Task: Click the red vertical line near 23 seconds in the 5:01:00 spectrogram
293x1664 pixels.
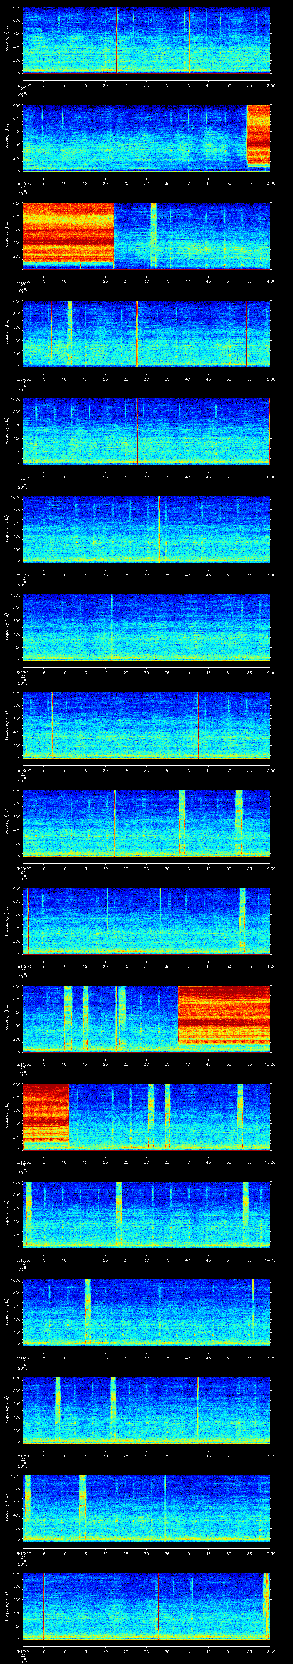Action: [116, 40]
